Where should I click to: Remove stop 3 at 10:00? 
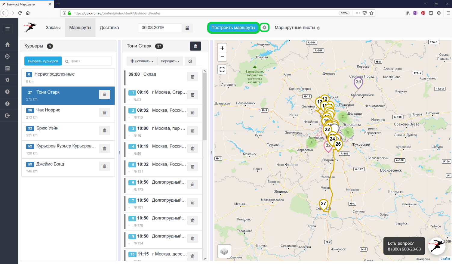coord(192,131)
